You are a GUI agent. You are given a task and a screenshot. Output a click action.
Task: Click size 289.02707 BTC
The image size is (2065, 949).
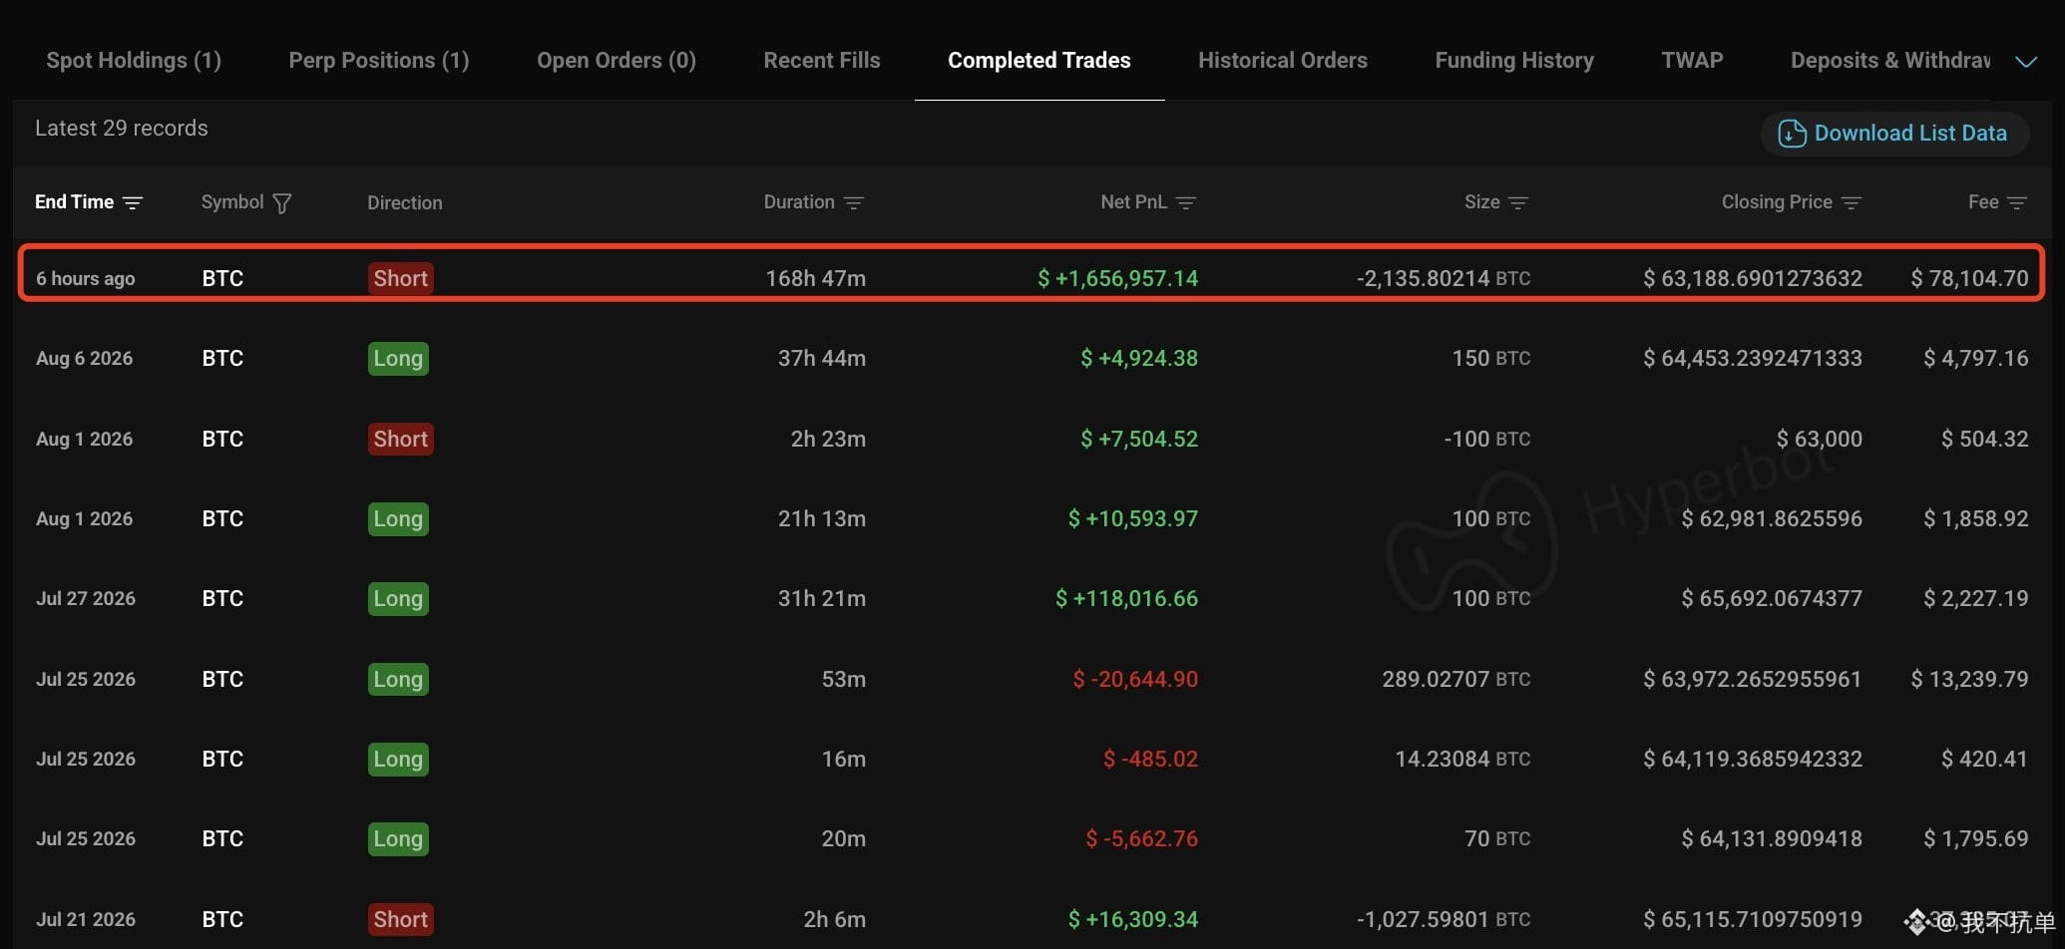click(1456, 679)
